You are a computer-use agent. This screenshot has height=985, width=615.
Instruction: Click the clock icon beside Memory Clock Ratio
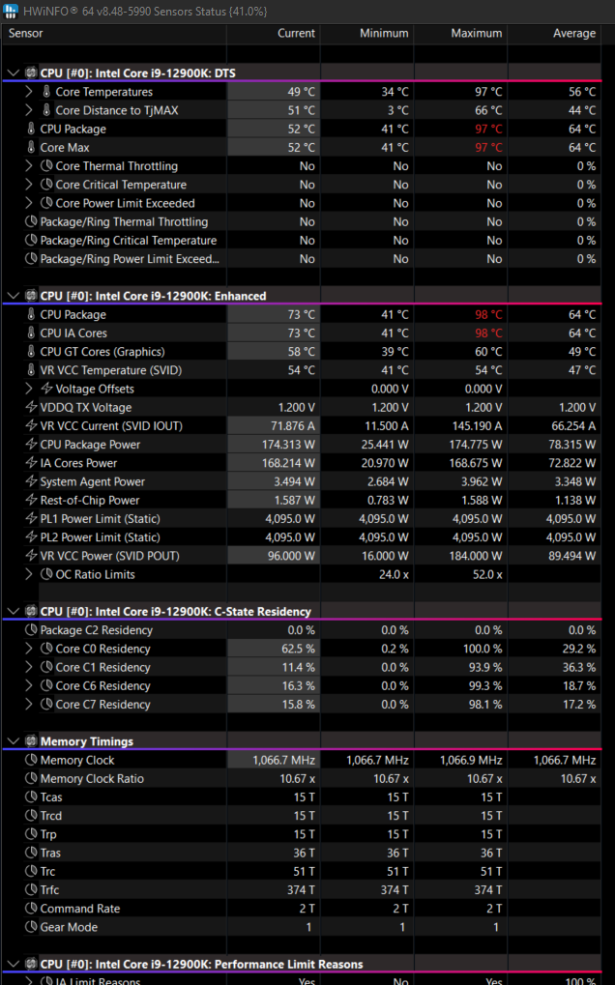tap(31, 778)
